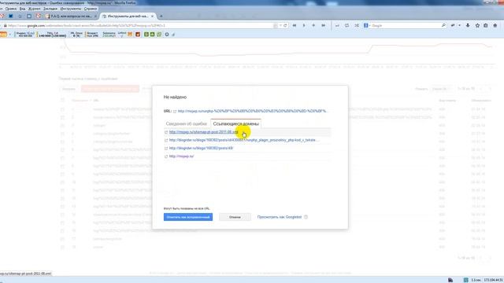
Task: Click the Google search box
Action: [406, 25]
